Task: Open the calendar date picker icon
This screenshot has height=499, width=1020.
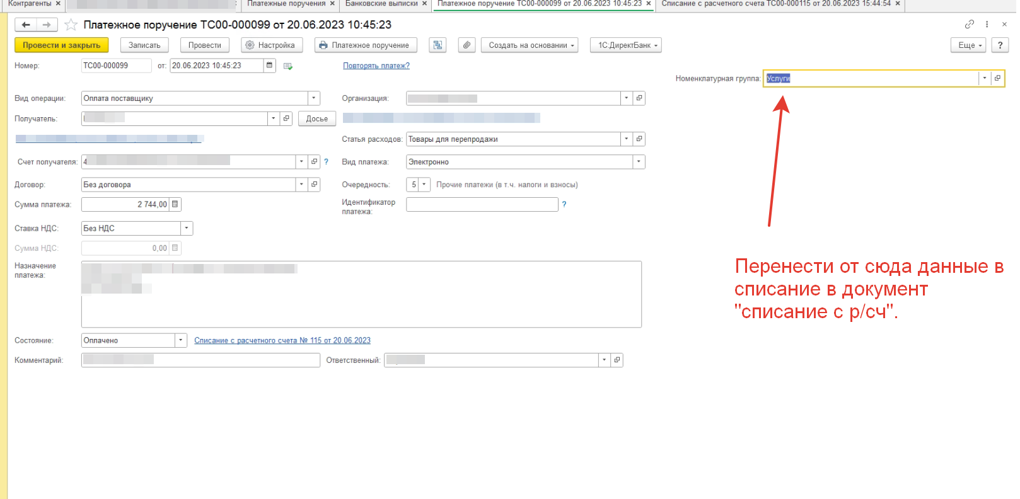Action: coord(270,66)
